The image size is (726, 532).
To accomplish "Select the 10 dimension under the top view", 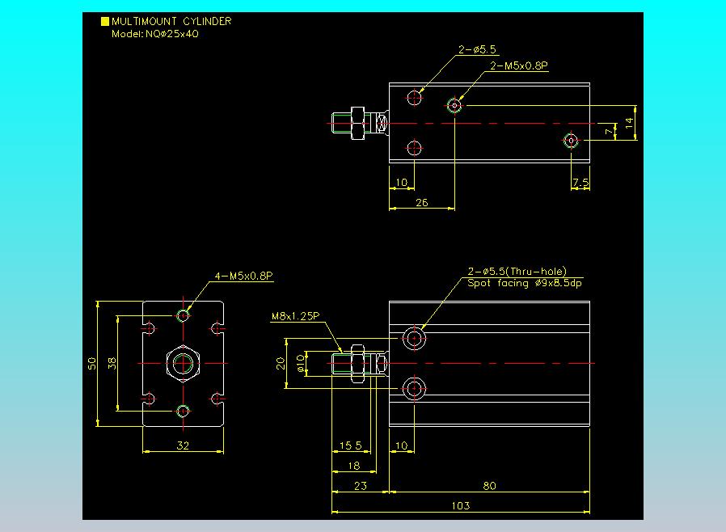I will [402, 183].
